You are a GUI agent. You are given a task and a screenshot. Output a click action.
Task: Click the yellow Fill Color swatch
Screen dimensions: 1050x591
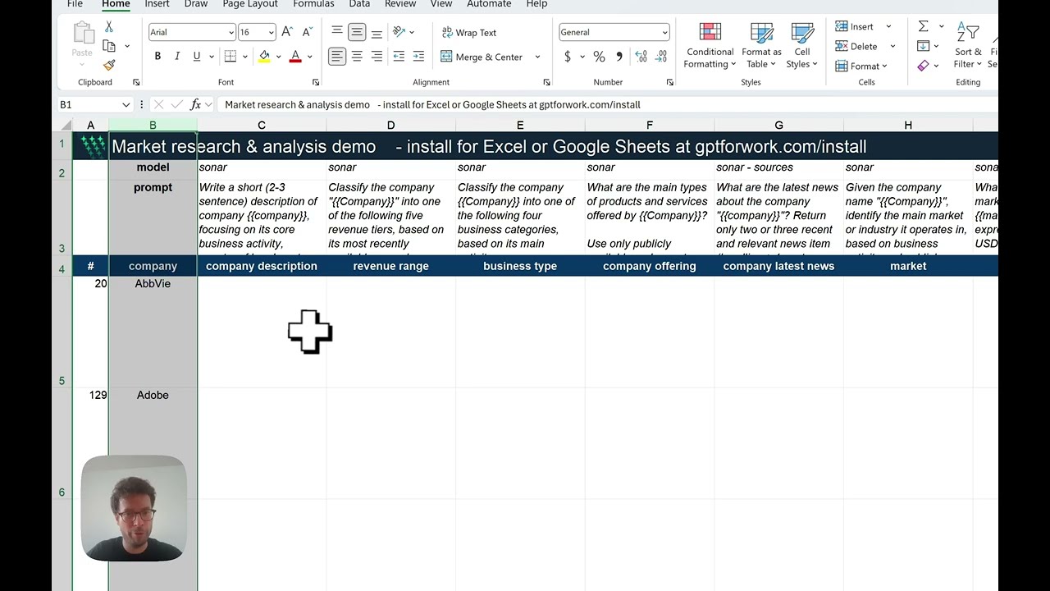(x=264, y=57)
